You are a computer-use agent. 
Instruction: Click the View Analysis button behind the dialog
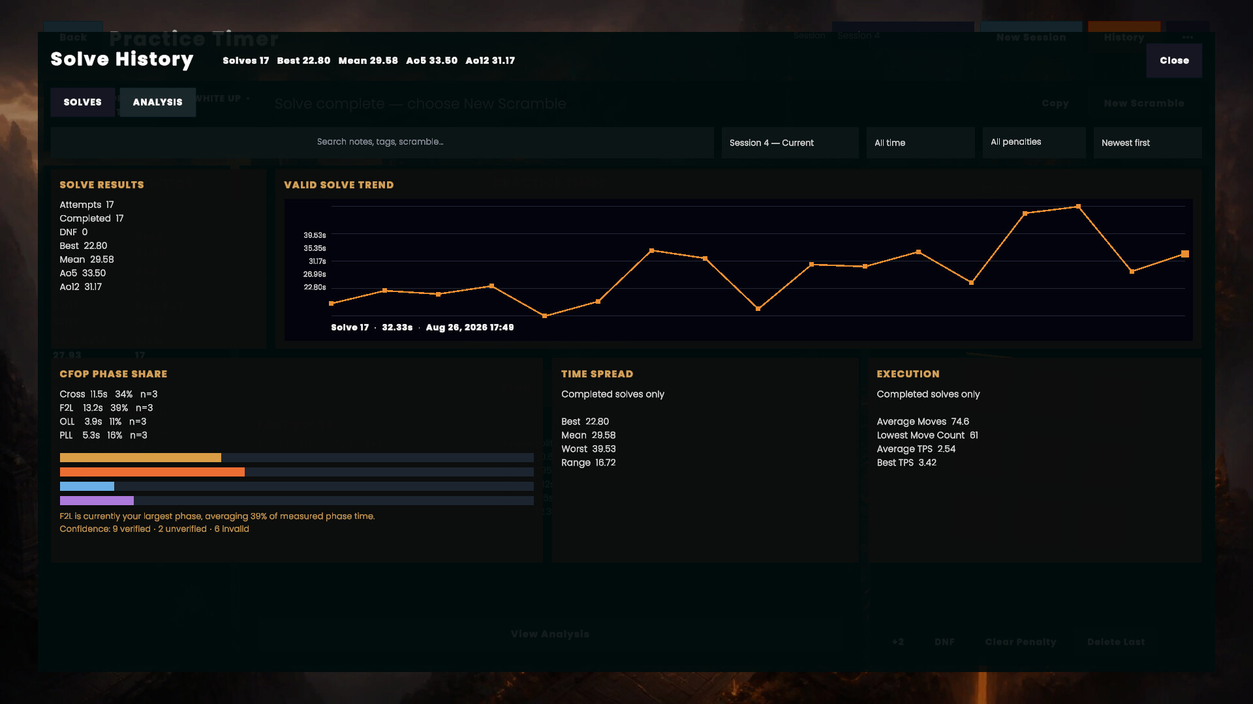click(550, 634)
